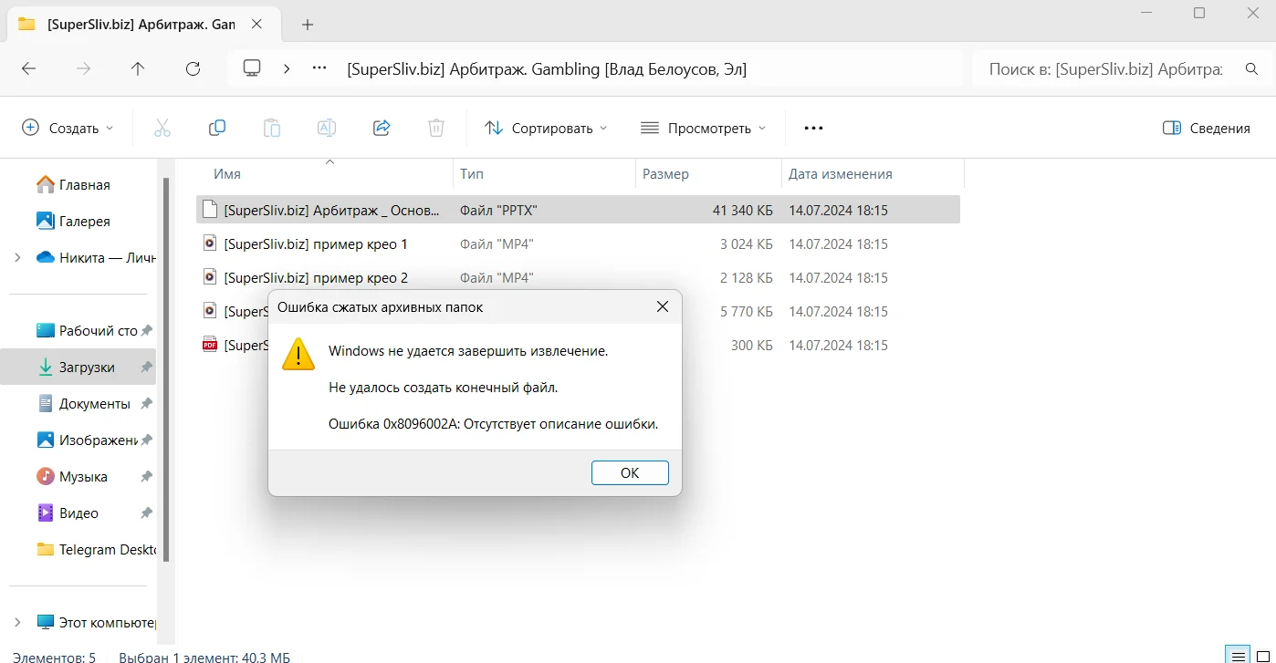
Task: Click the Refresh icon
Action: (x=193, y=68)
